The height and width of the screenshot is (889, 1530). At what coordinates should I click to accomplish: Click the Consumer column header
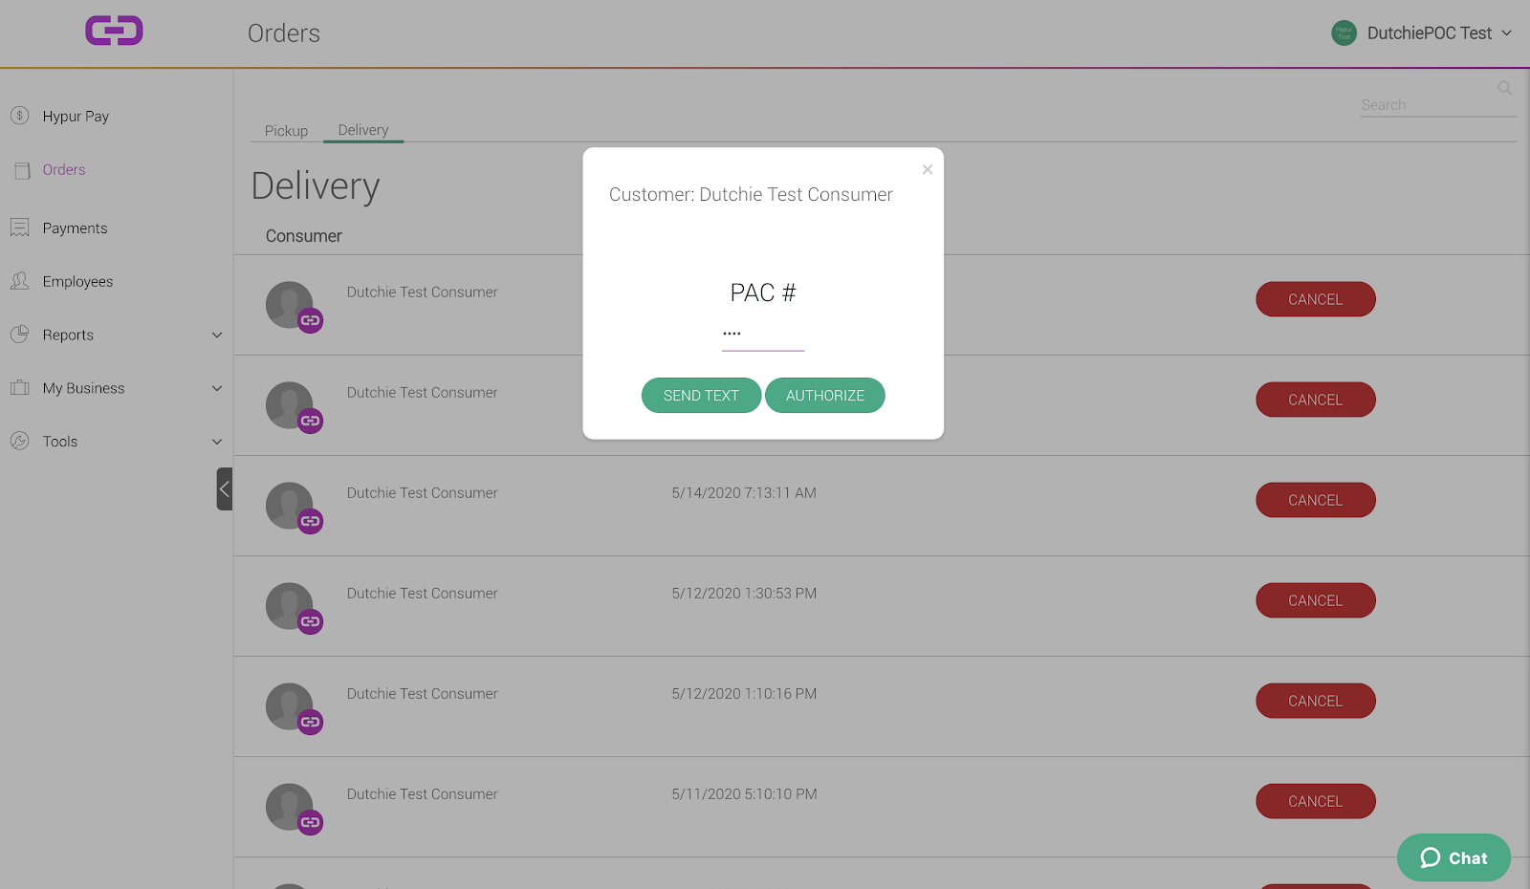click(304, 236)
